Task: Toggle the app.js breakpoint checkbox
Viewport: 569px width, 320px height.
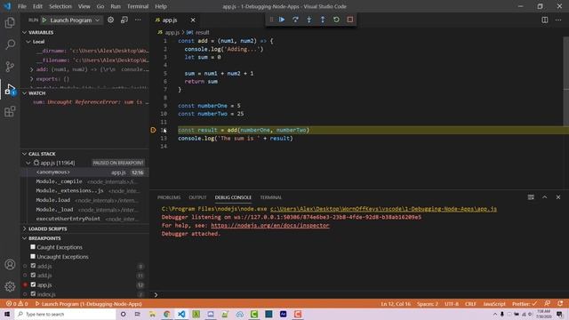Action: point(33,284)
